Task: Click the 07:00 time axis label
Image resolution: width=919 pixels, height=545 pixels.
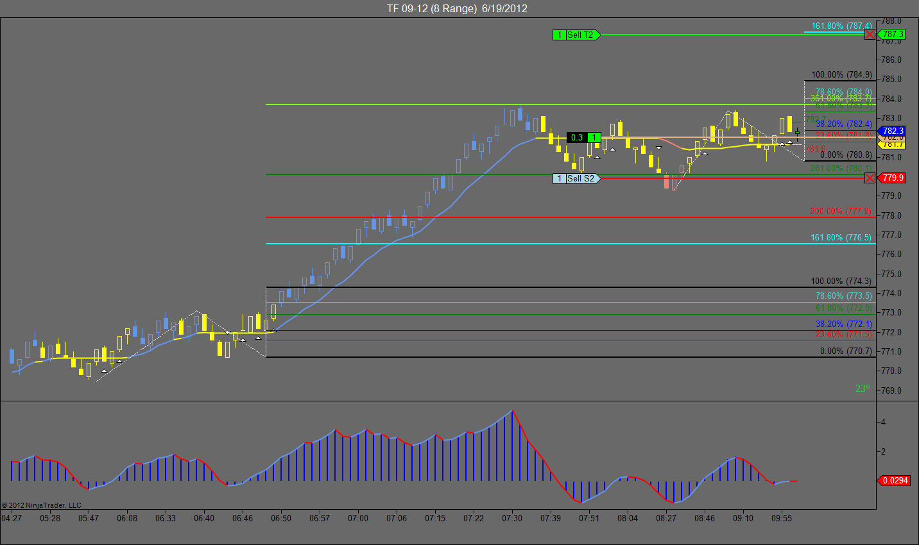Action: click(x=358, y=518)
